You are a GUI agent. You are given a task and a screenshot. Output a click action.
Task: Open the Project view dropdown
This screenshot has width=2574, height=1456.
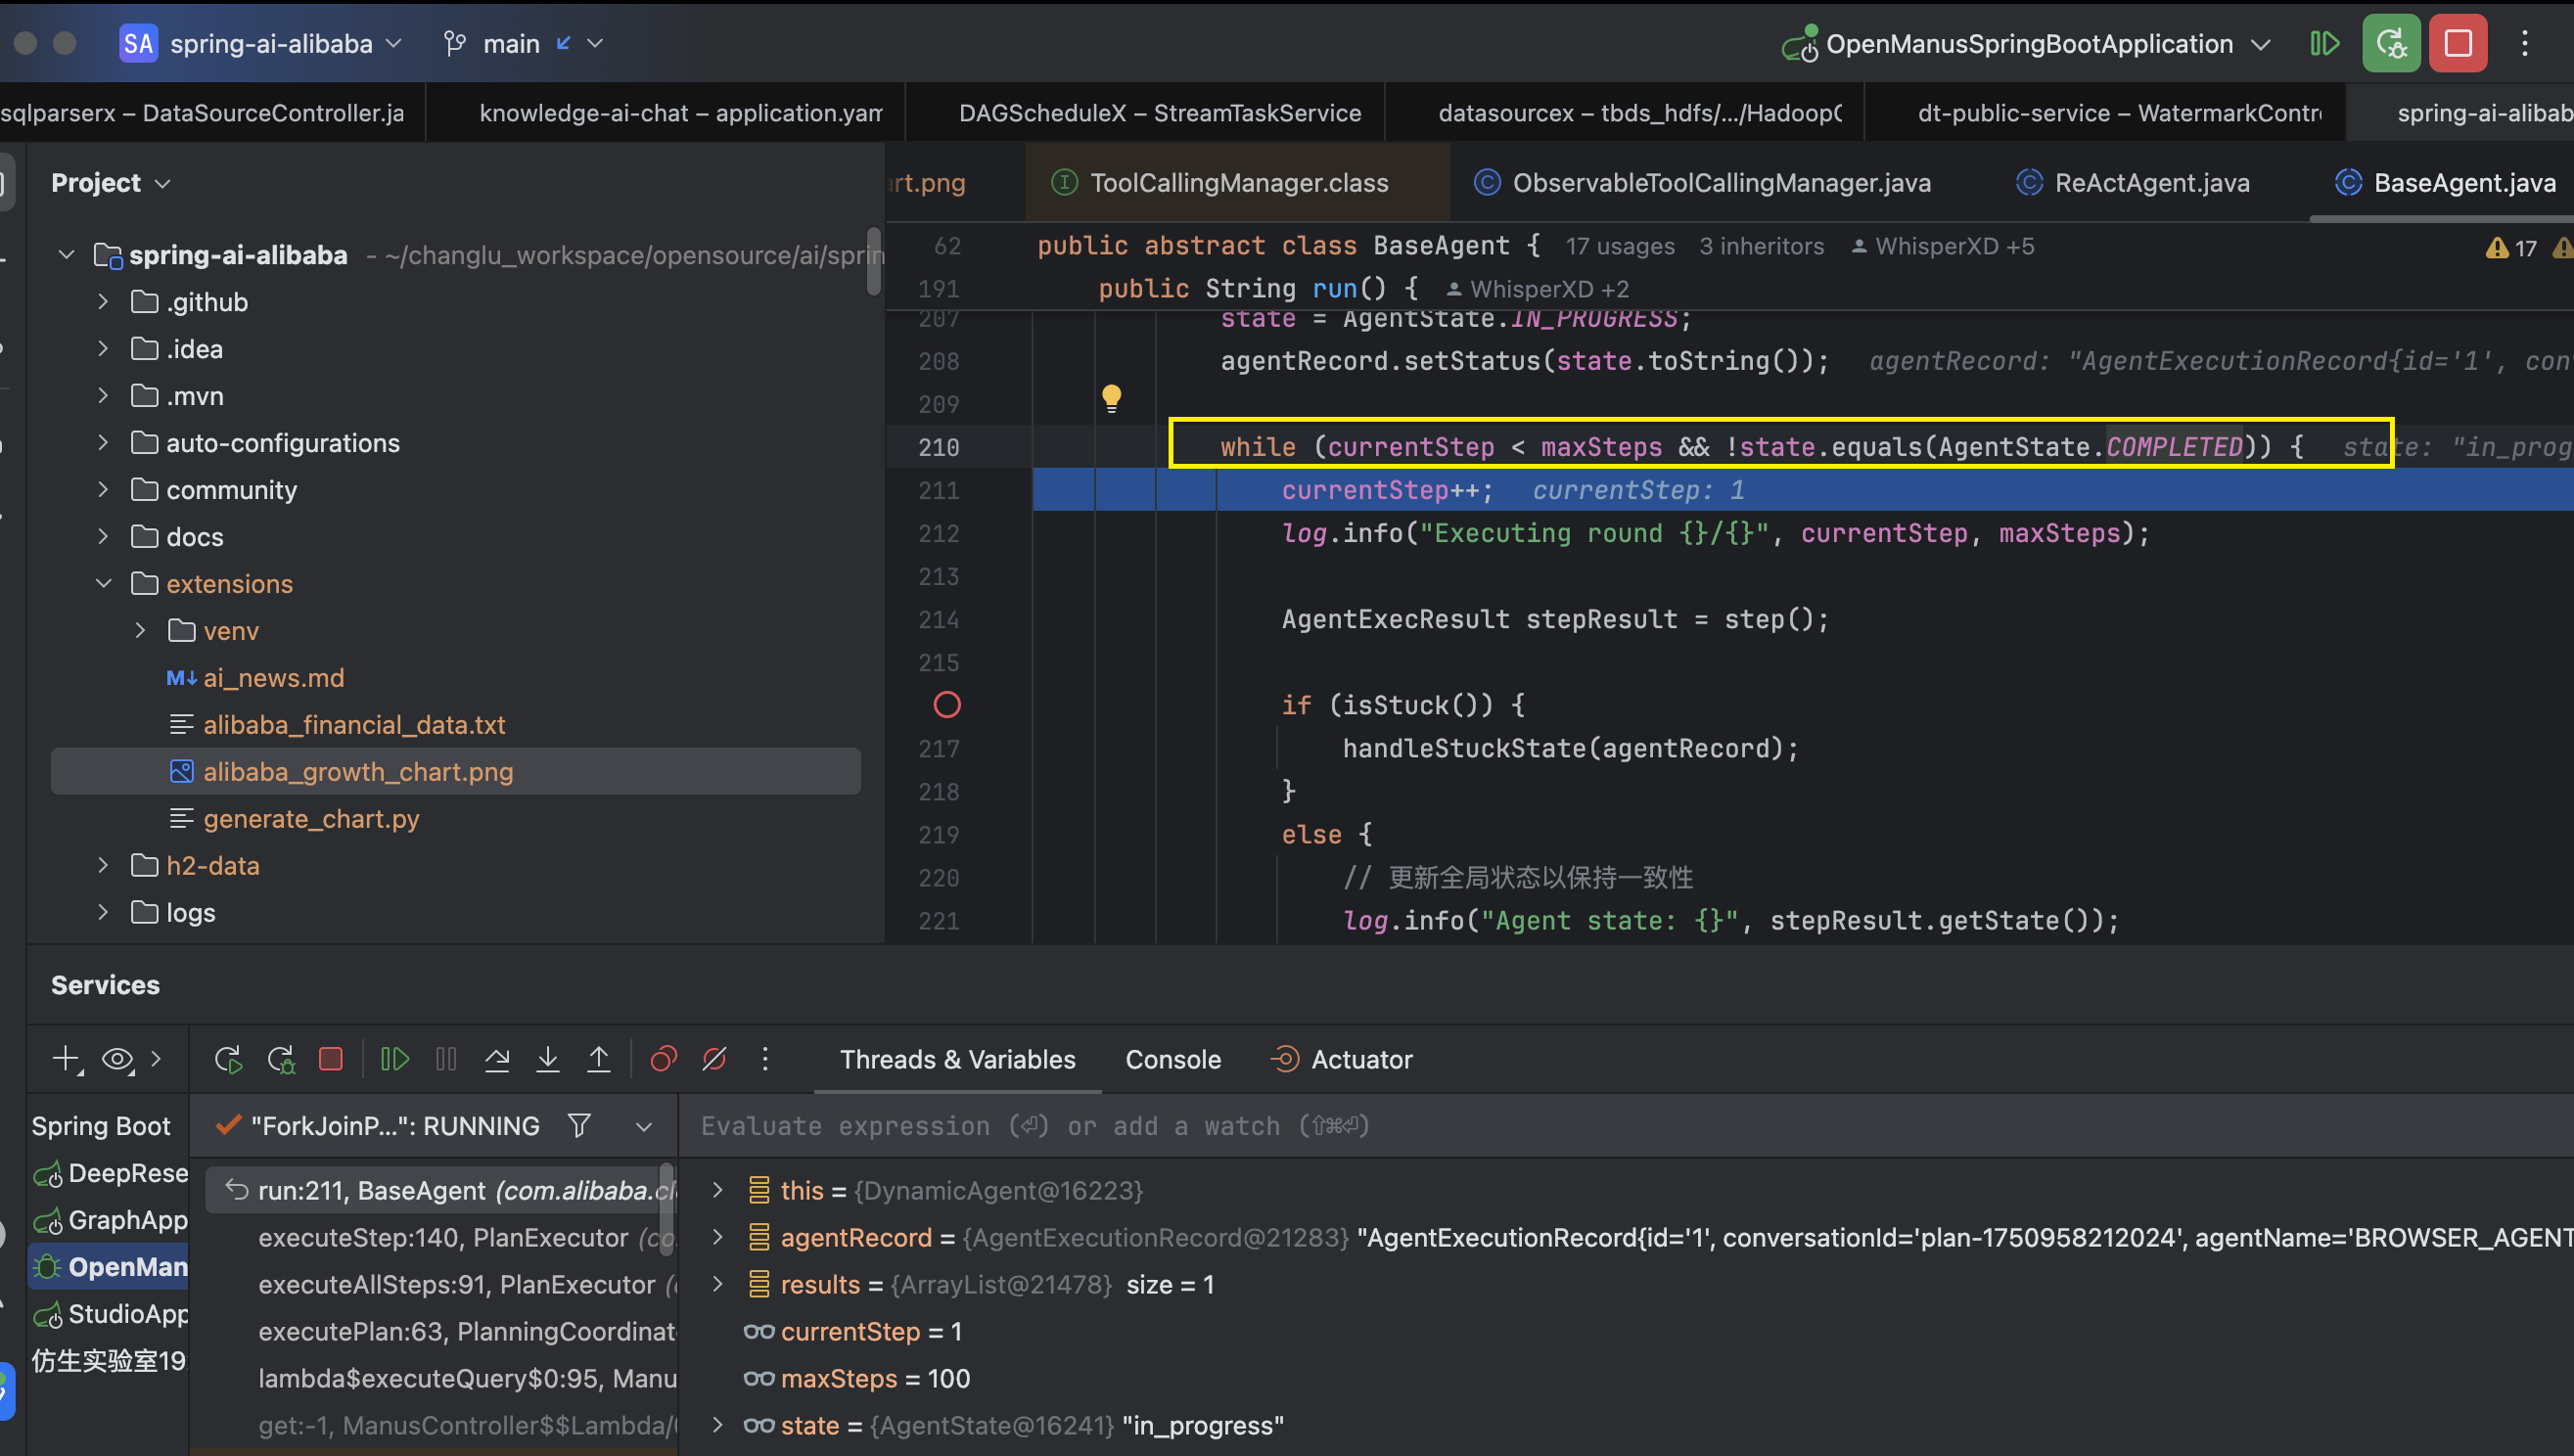tap(111, 183)
